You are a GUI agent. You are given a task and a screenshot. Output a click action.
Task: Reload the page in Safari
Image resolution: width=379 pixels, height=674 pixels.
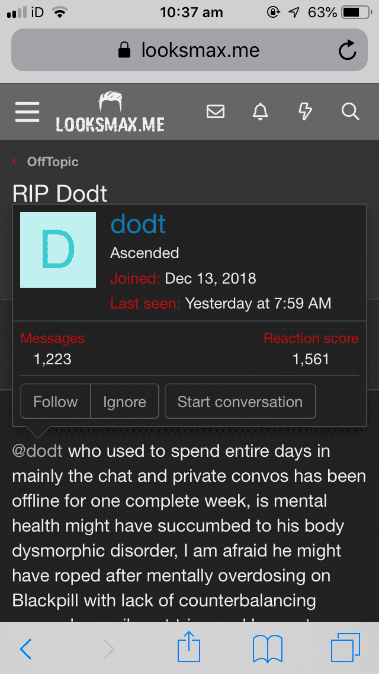[x=348, y=50]
